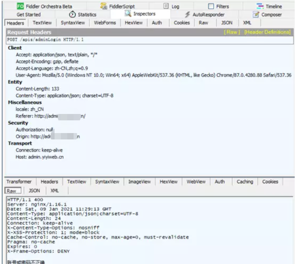
Task: Click the POST /apis/adminLogin request line field
Action: (x=150, y=40)
